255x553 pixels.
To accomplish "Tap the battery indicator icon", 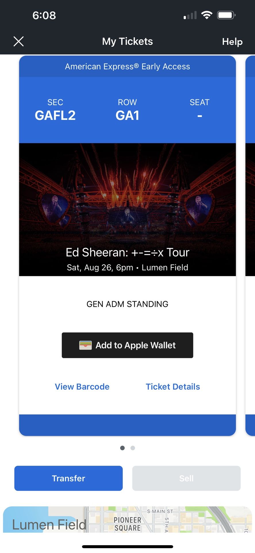I will [x=226, y=15].
